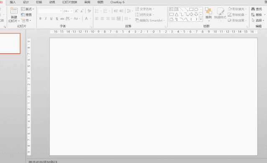
Task: Click Find (查找) binoculars button
Action: point(257,9)
